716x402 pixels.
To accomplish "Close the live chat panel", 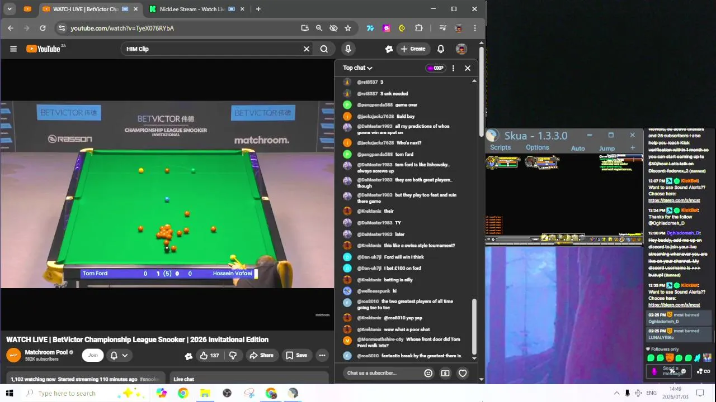I will pyautogui.click(x=468, y=68).
